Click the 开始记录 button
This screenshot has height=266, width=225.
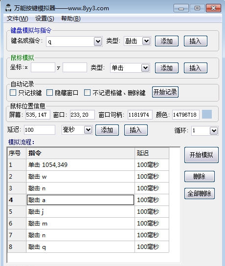click(x=165, y=92)
